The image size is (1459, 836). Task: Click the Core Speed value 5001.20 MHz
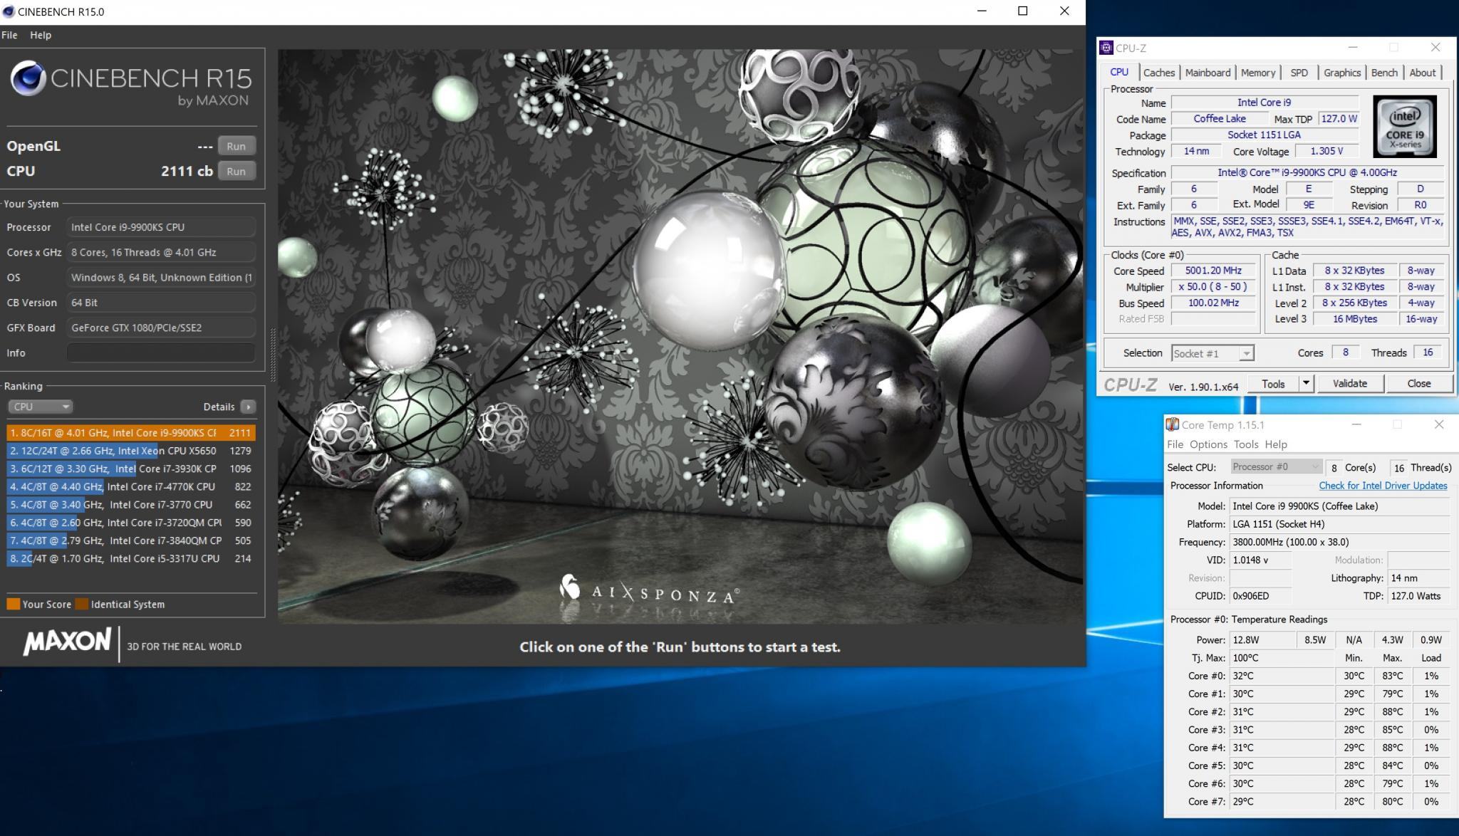1213,271
